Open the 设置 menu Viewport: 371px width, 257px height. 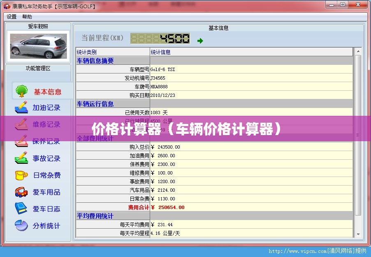pyautogui.click(x=12, y=17)
